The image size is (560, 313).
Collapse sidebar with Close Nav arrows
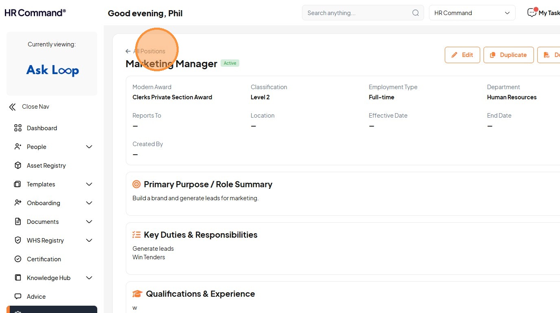(13, 107)
